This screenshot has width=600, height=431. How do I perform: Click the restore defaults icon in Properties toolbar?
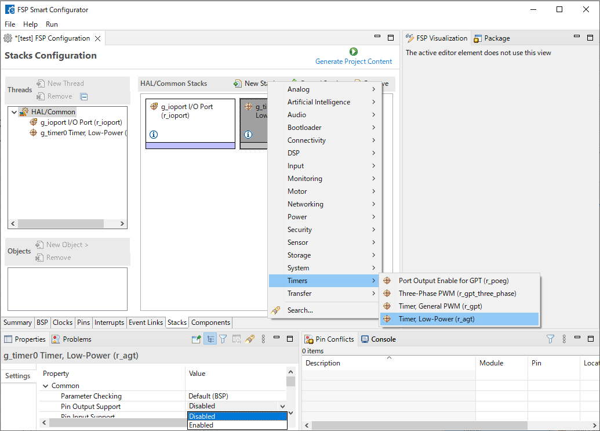coord(237,339)
